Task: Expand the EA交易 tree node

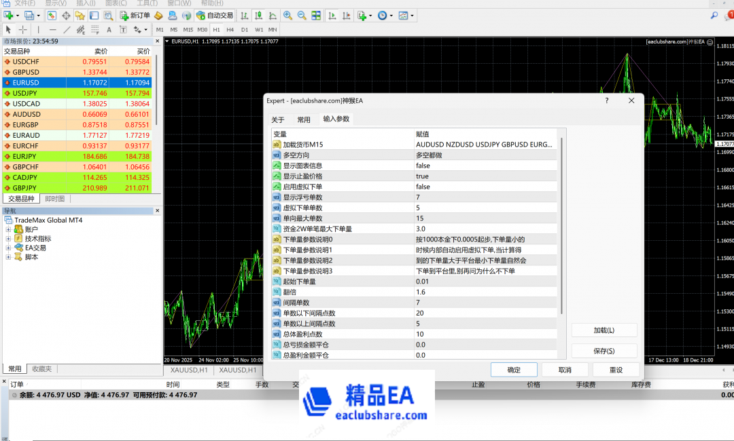Action: 9,248
